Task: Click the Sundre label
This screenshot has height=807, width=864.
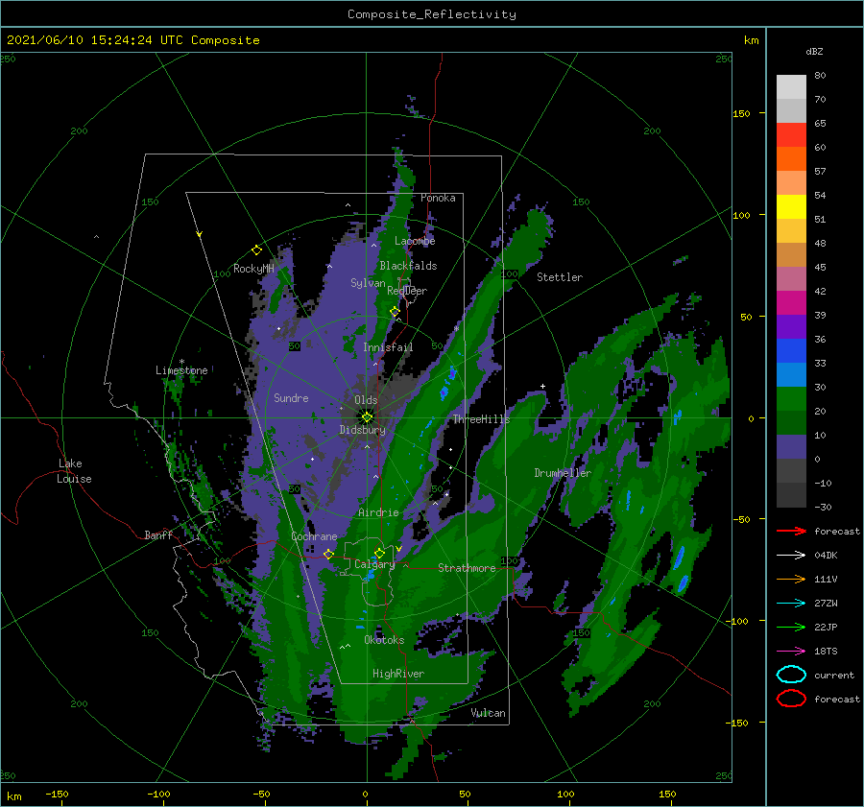Action: pos(291,397)
